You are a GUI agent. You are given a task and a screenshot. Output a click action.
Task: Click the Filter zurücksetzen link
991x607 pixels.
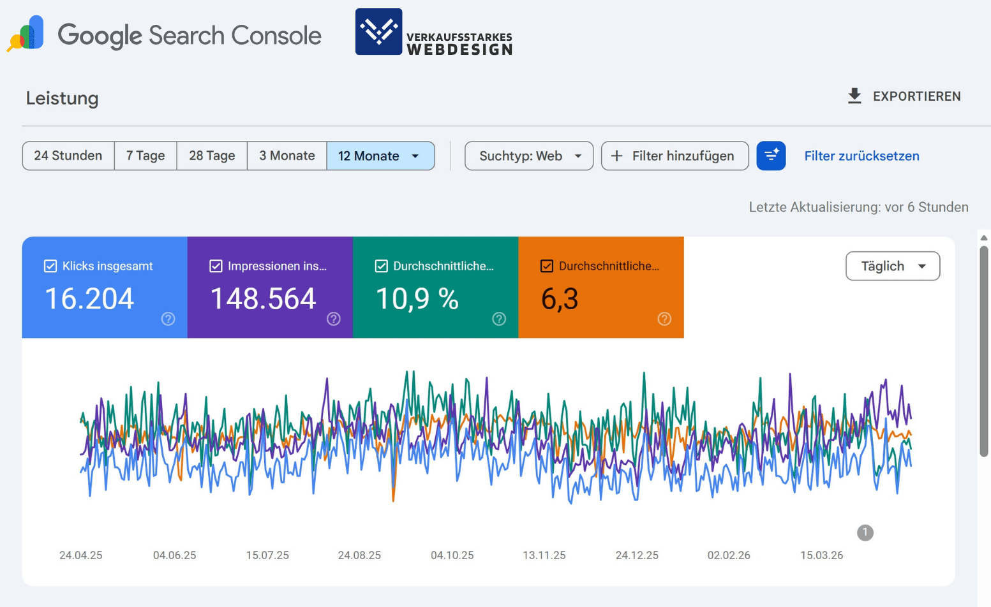coord(861,156)
